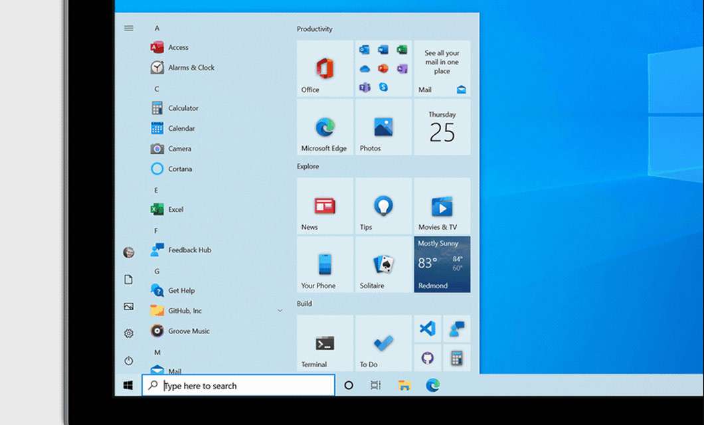
Task: Open the Power options button
Action: click(129, 361)
